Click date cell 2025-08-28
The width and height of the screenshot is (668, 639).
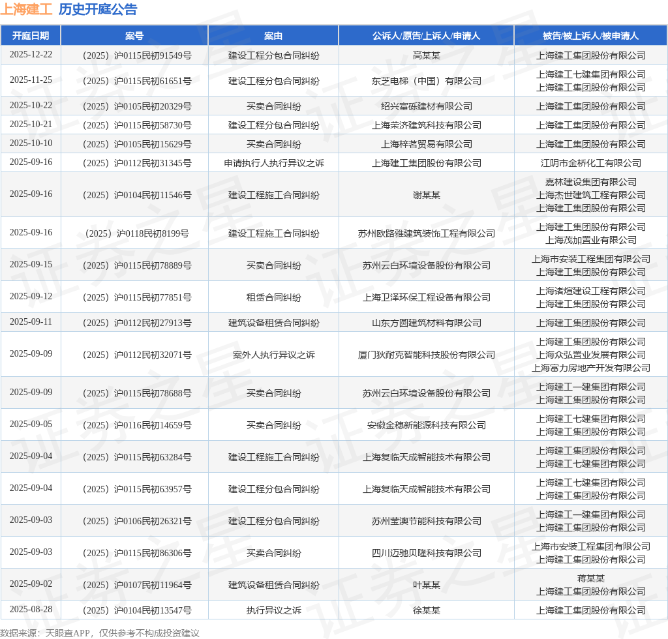pos(31,609)
